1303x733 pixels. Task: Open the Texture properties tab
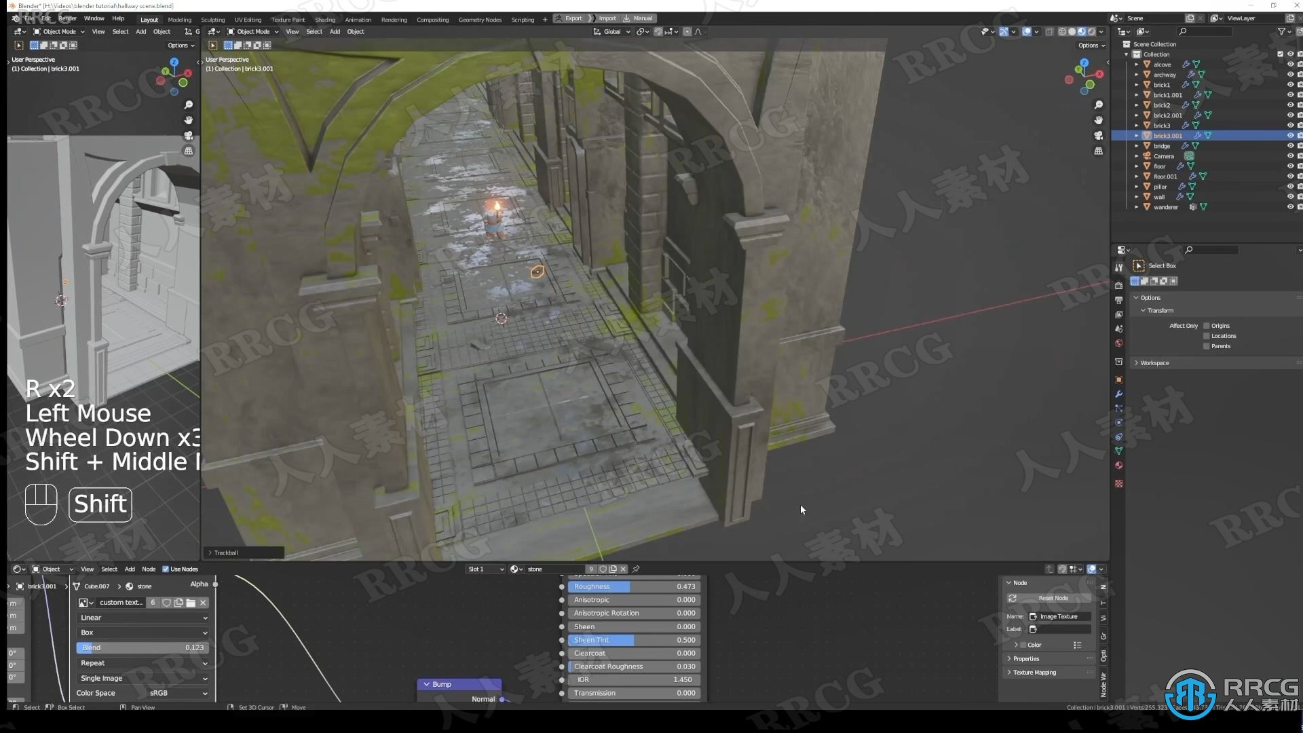pyautogui.click(x=1118, y=483)
